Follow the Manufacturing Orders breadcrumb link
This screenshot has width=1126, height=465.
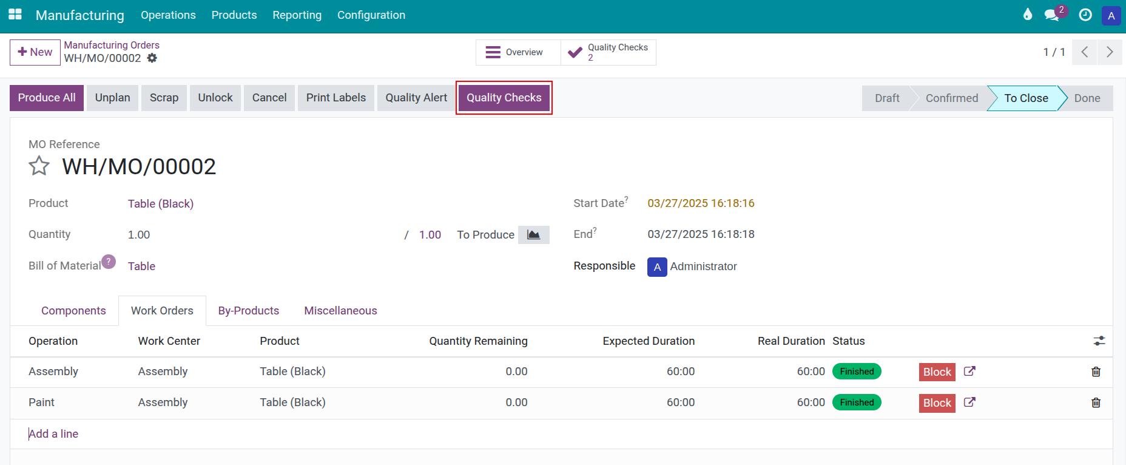point(112,45)
